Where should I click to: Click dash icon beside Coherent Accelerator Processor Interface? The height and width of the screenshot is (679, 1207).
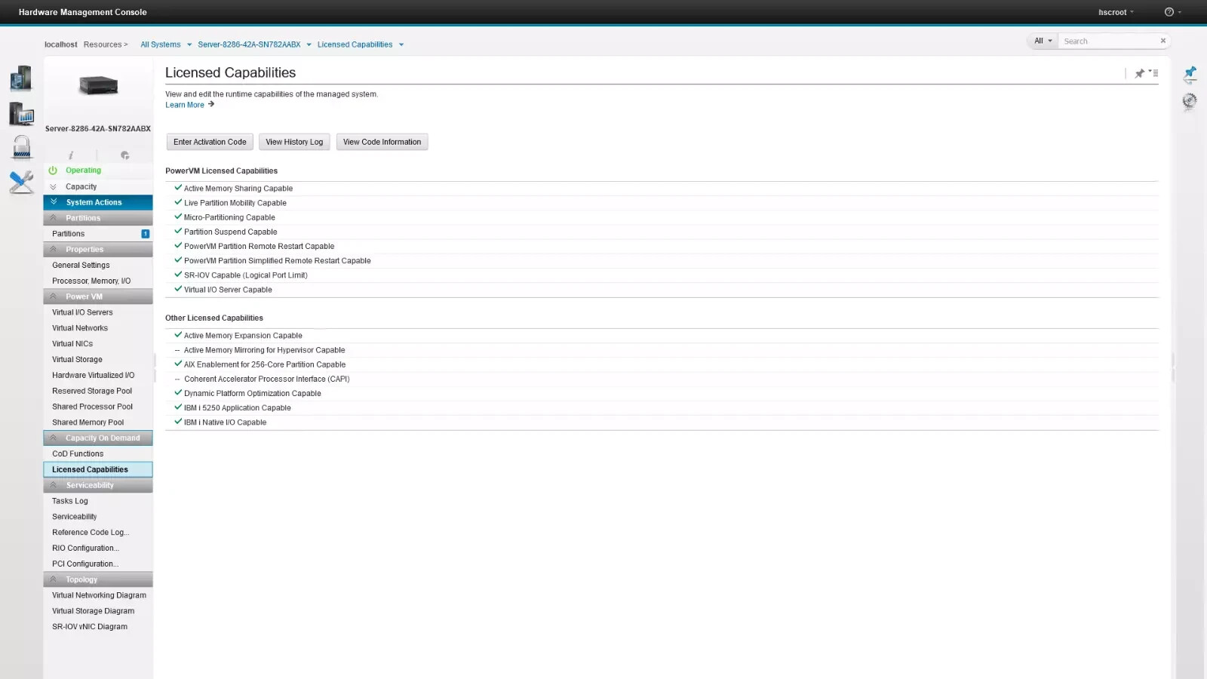click(177, 379)
